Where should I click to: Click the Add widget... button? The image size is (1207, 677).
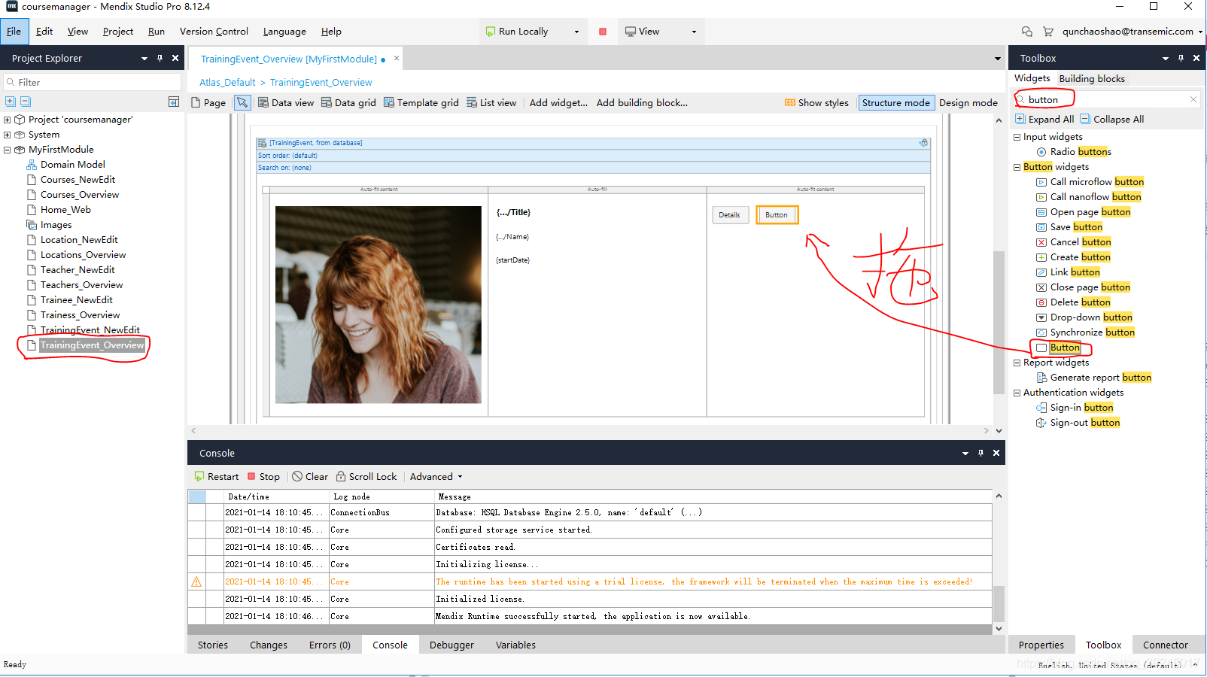558,103
